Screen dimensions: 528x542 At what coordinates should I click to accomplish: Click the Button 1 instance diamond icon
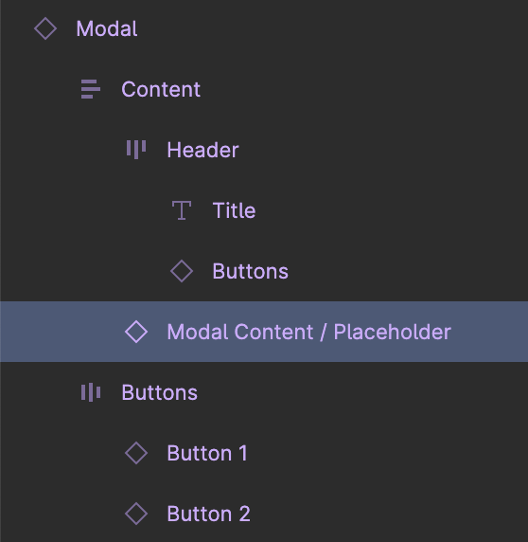[136, 453]
